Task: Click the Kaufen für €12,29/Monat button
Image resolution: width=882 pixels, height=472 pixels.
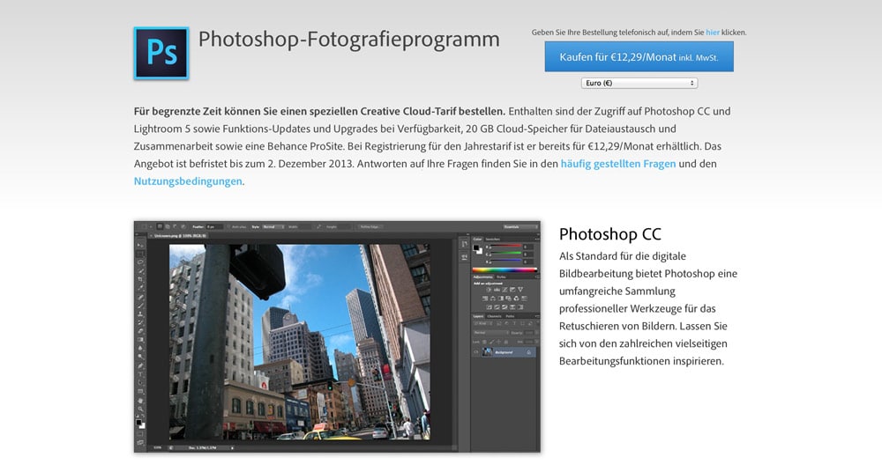Action: [x=639, y=56]
